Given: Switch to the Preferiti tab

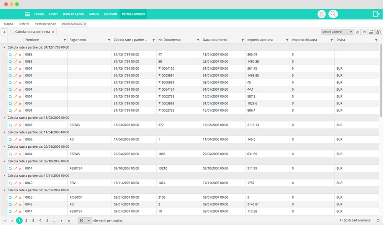Looking at the screenshot, I should click(x=24, y=24).
